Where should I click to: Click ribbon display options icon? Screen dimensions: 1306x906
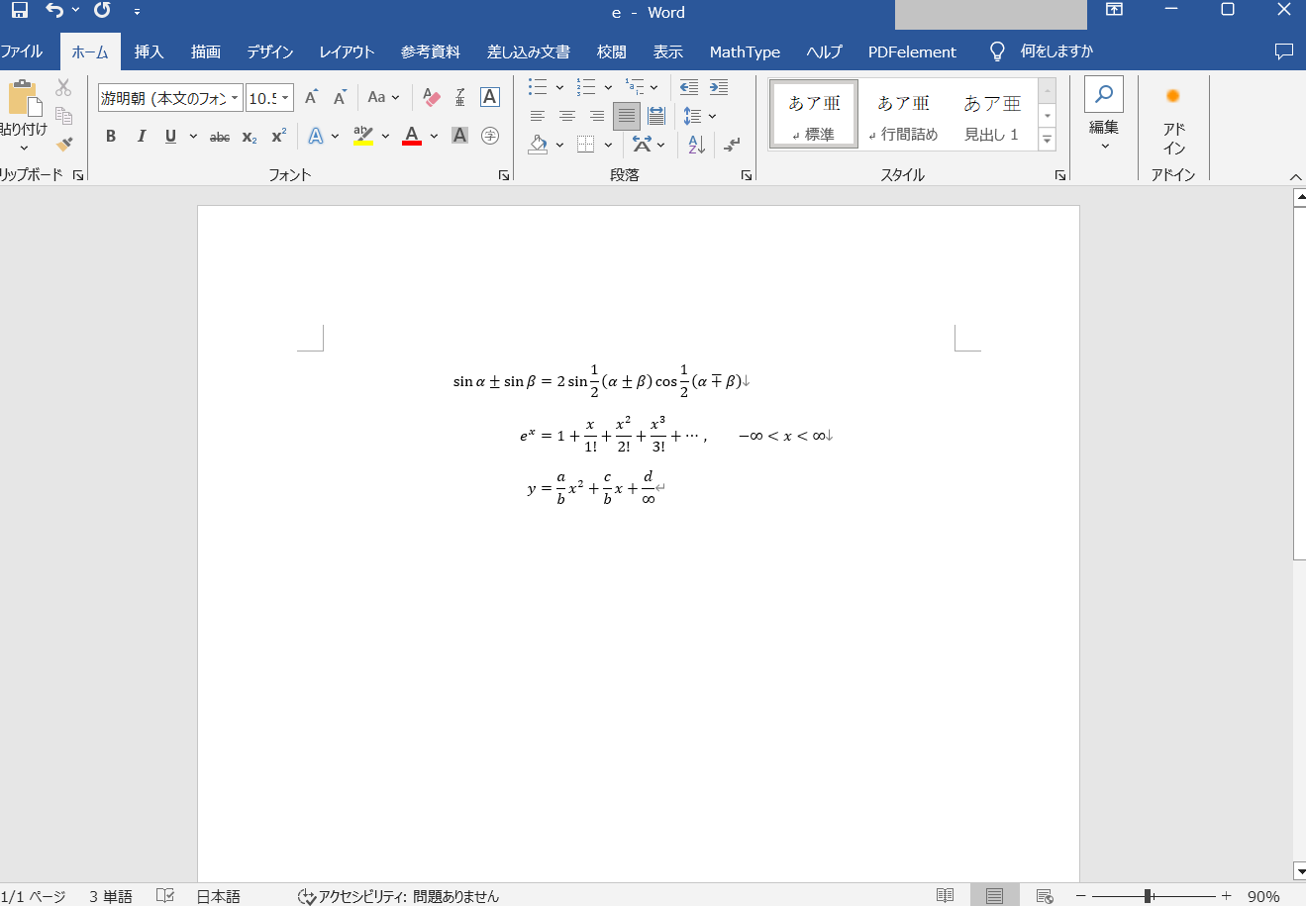(x=1114, y=10)
